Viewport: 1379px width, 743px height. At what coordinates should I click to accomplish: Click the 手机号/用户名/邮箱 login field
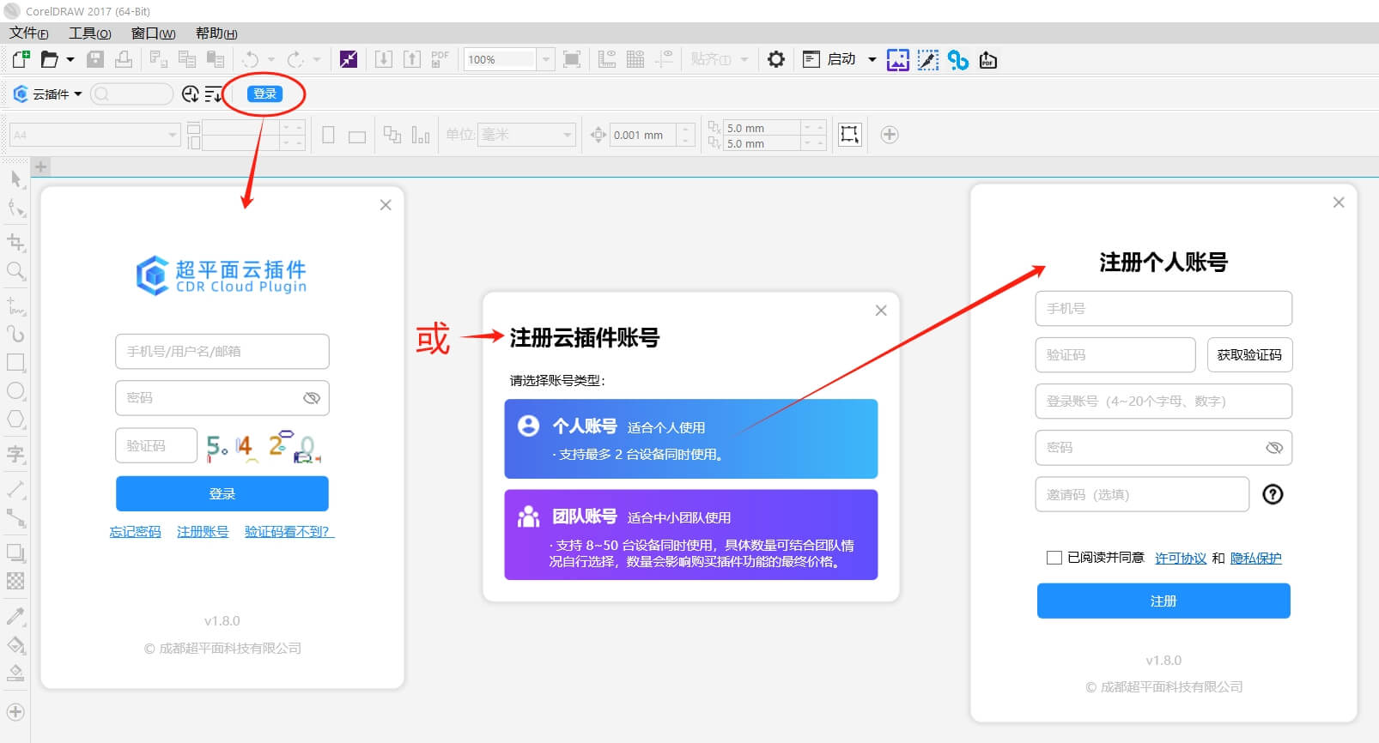point(222,351)
